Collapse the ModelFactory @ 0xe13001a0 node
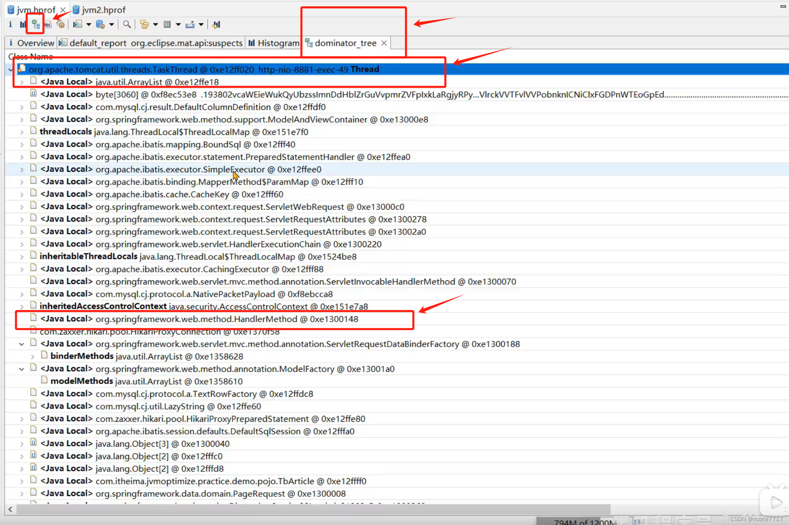The width and height of the screenshot is (789, 525). [22, 369]
